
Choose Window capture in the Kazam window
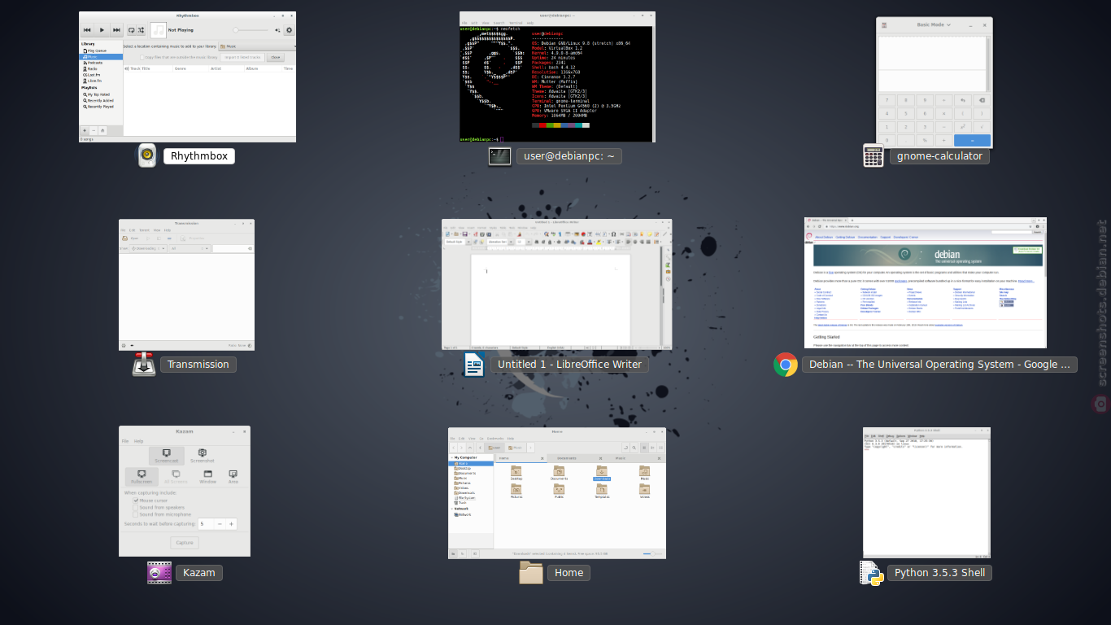coord(208,476)
